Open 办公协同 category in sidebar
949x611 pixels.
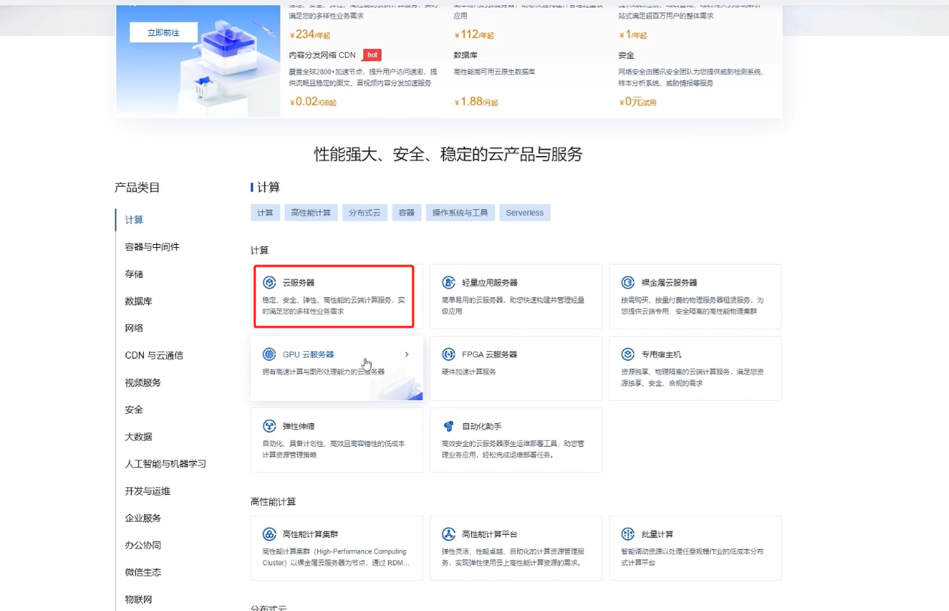[x=143, y=545]
